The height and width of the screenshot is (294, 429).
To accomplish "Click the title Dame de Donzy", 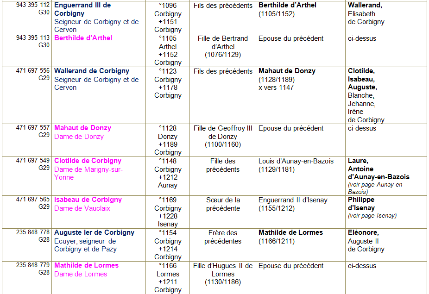I will click(79, 137).
